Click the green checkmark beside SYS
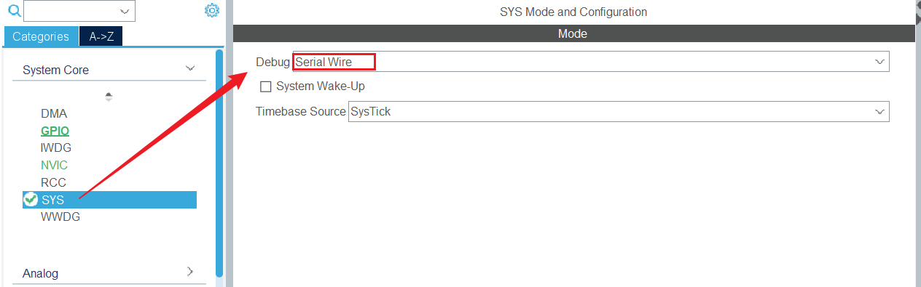921x287 pixels. [31, 199]
